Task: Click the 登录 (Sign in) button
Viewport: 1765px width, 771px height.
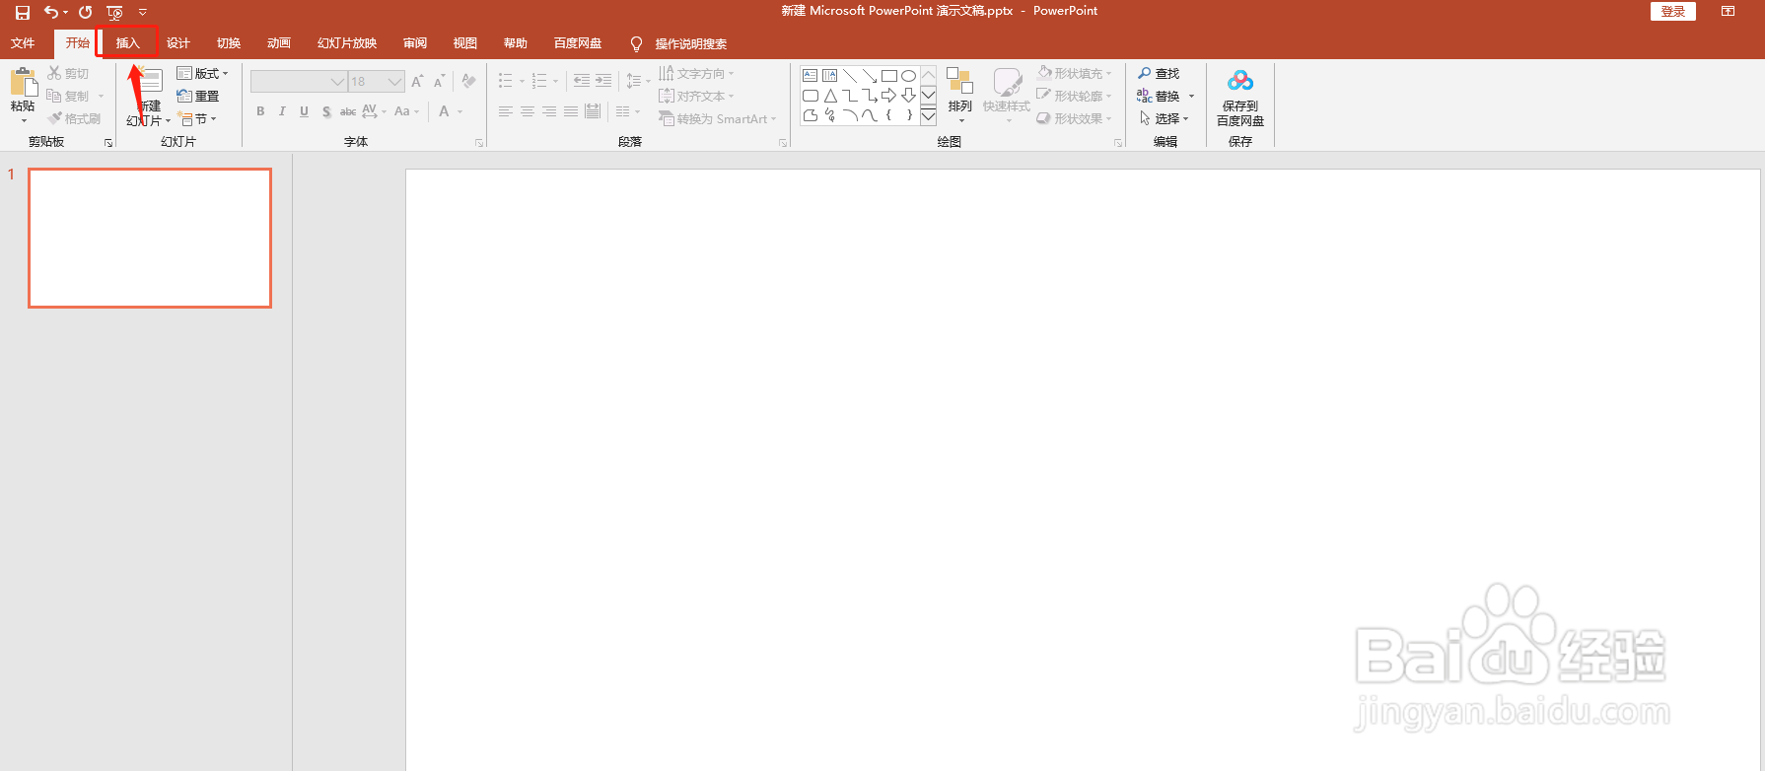Action: tap(1673, 12)
